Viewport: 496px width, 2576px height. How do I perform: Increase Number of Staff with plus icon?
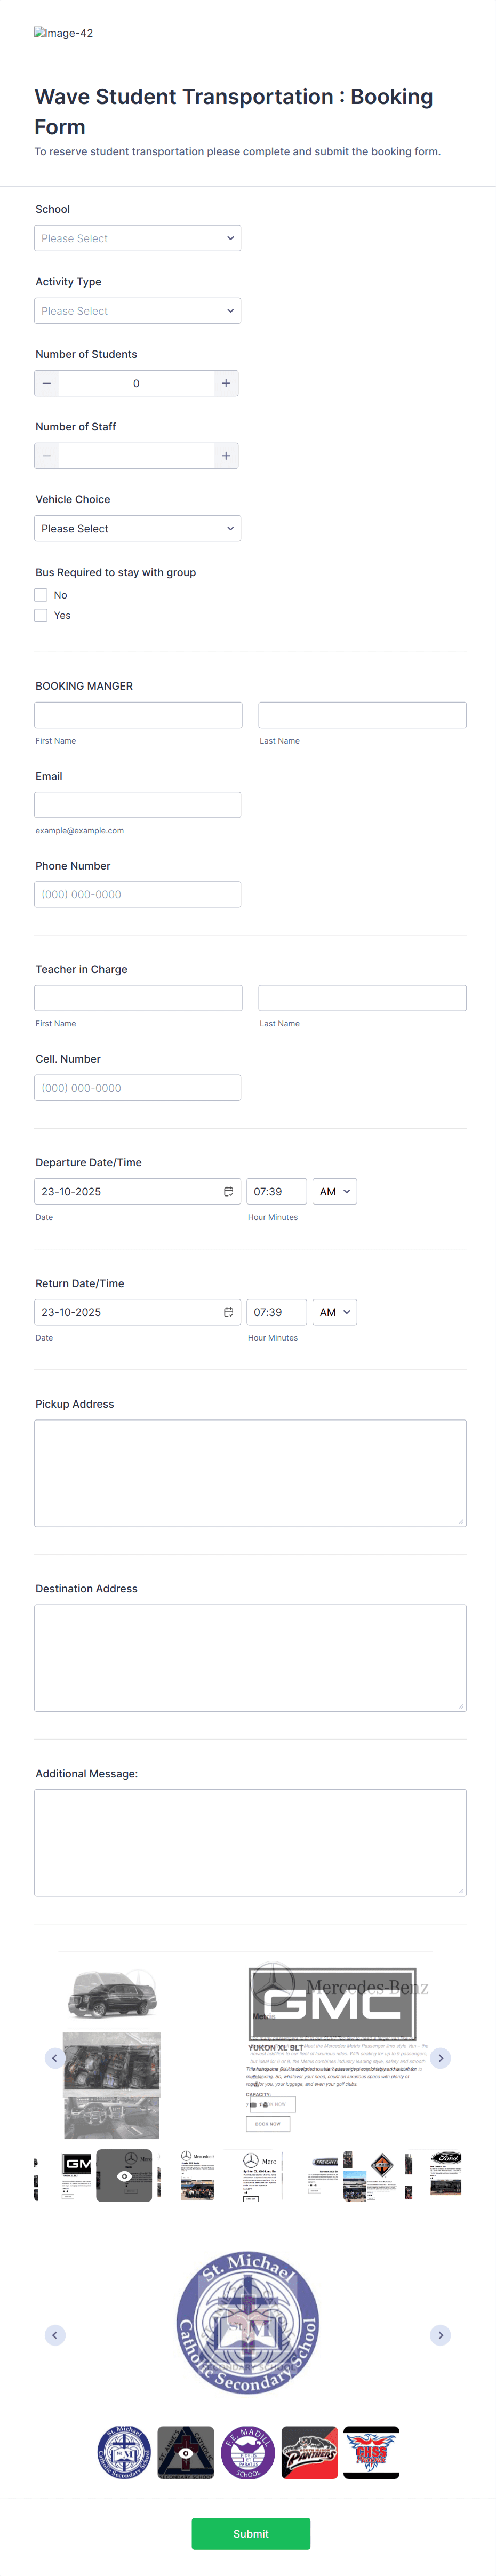[226, 455]
